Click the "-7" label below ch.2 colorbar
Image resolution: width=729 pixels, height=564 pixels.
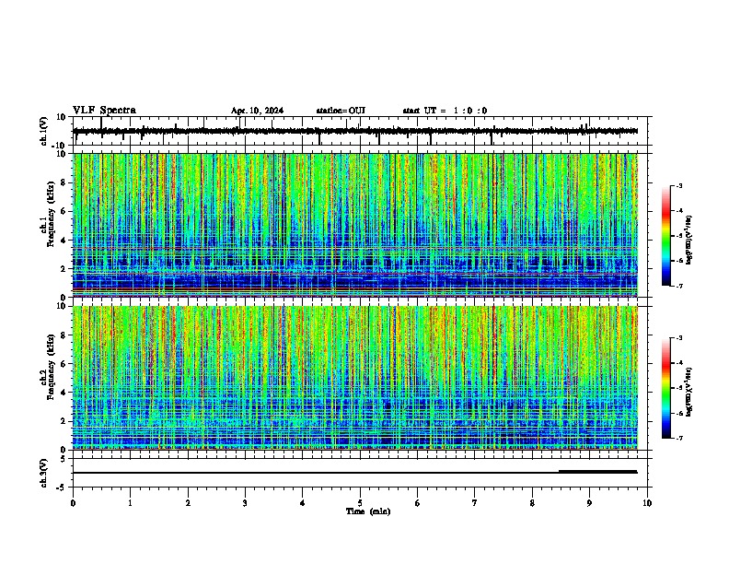pyautogui.click(x=678, y=439)
